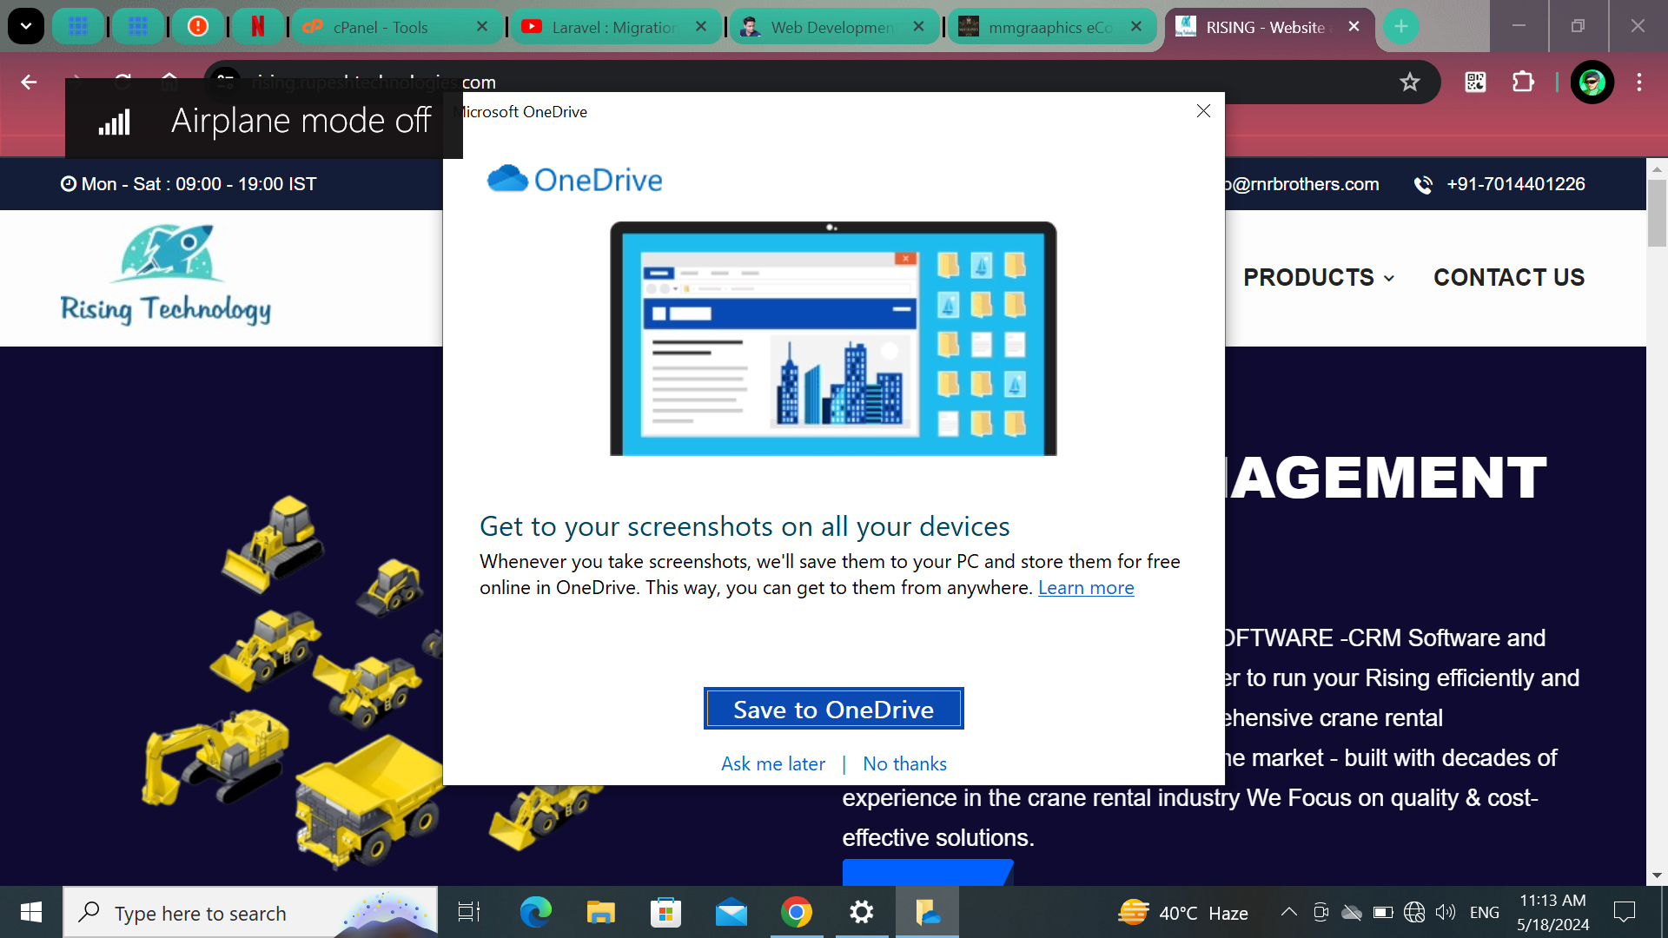Open network globe tray icon

tap(1414, 912)
